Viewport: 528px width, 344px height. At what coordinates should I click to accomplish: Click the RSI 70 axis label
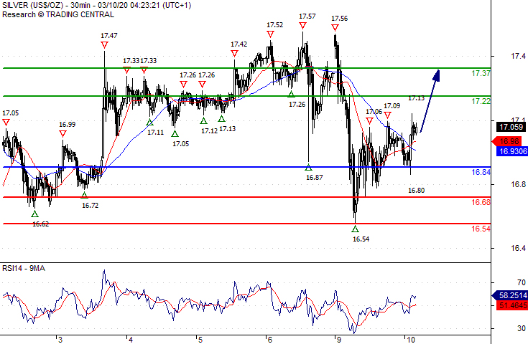pos(522,282)
